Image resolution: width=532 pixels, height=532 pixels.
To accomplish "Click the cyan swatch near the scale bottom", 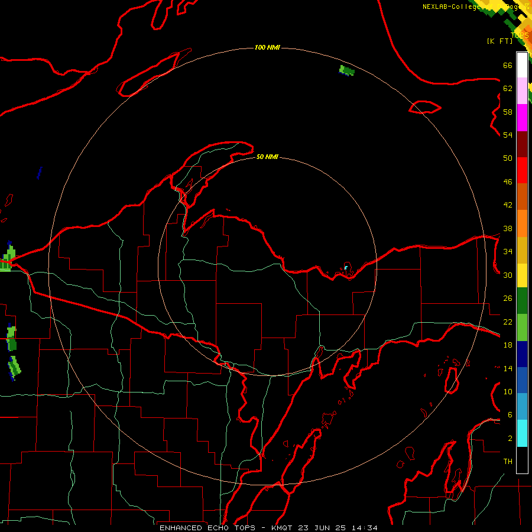I will click(x=522, y=433).
